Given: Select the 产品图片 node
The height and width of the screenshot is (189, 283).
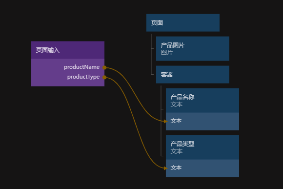Looking at the screenshot, I should (193, 49).
